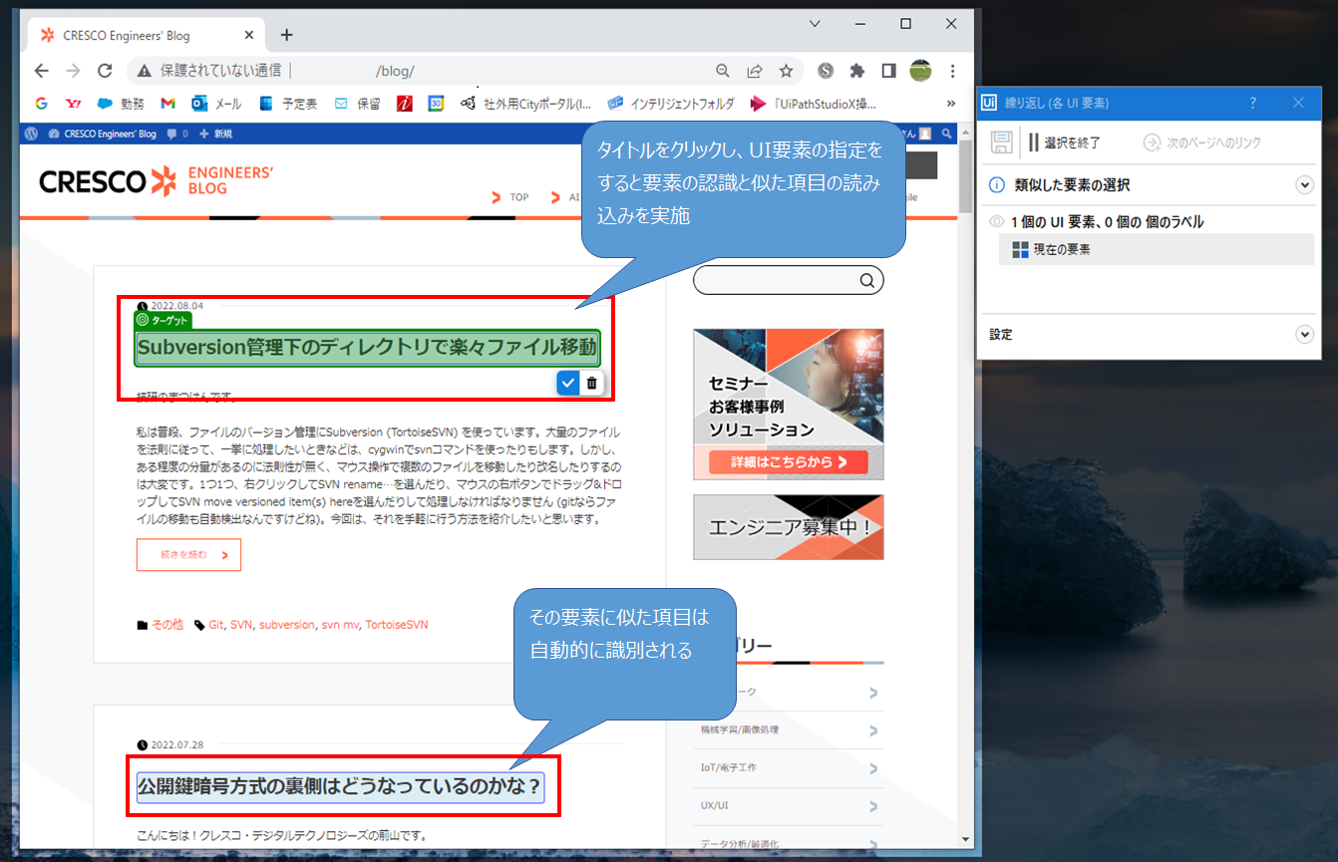Click the WordPress logo in admin bar
1338x862 pixels.
point(31,134)
